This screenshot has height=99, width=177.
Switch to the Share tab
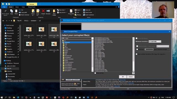pos(17,7)
